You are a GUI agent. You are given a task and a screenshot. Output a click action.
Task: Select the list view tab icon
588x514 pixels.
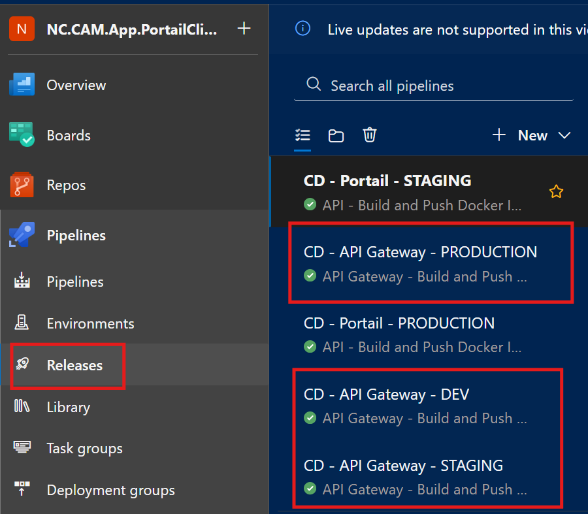coord(302,135)
